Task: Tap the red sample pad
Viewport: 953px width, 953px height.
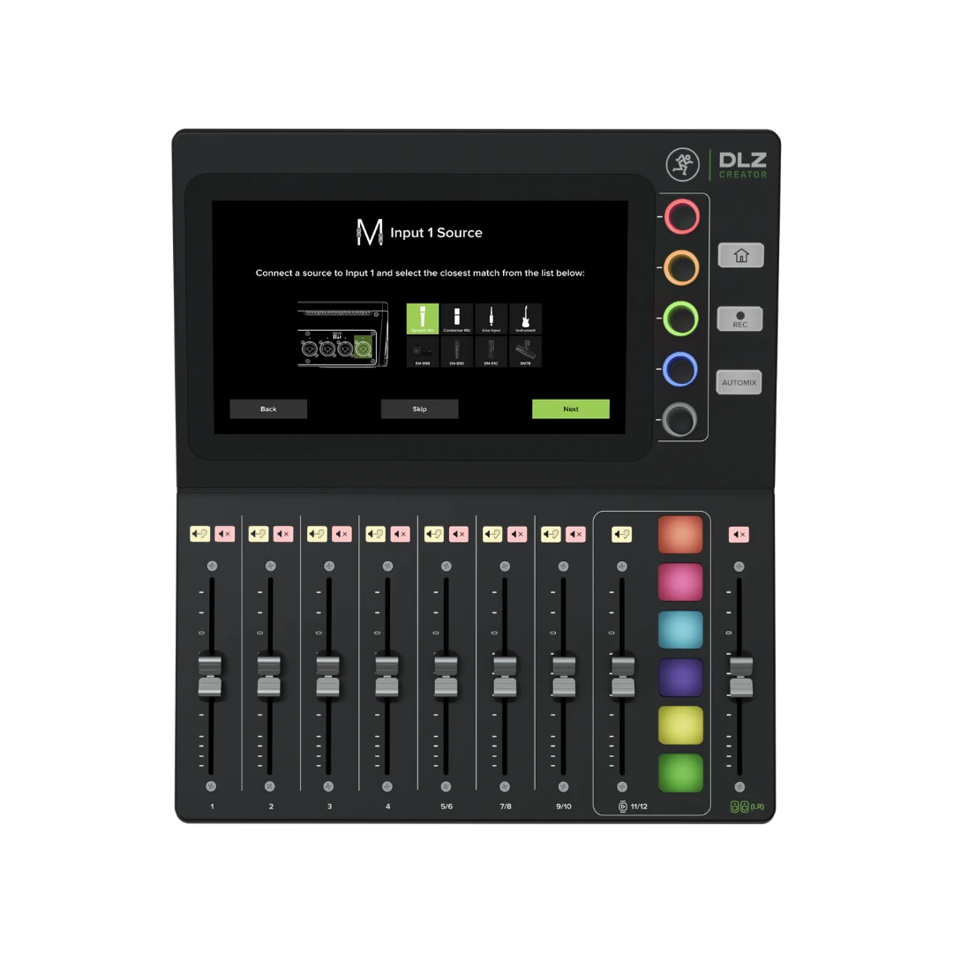Action: pyautogui.click(x=680, y=535)
